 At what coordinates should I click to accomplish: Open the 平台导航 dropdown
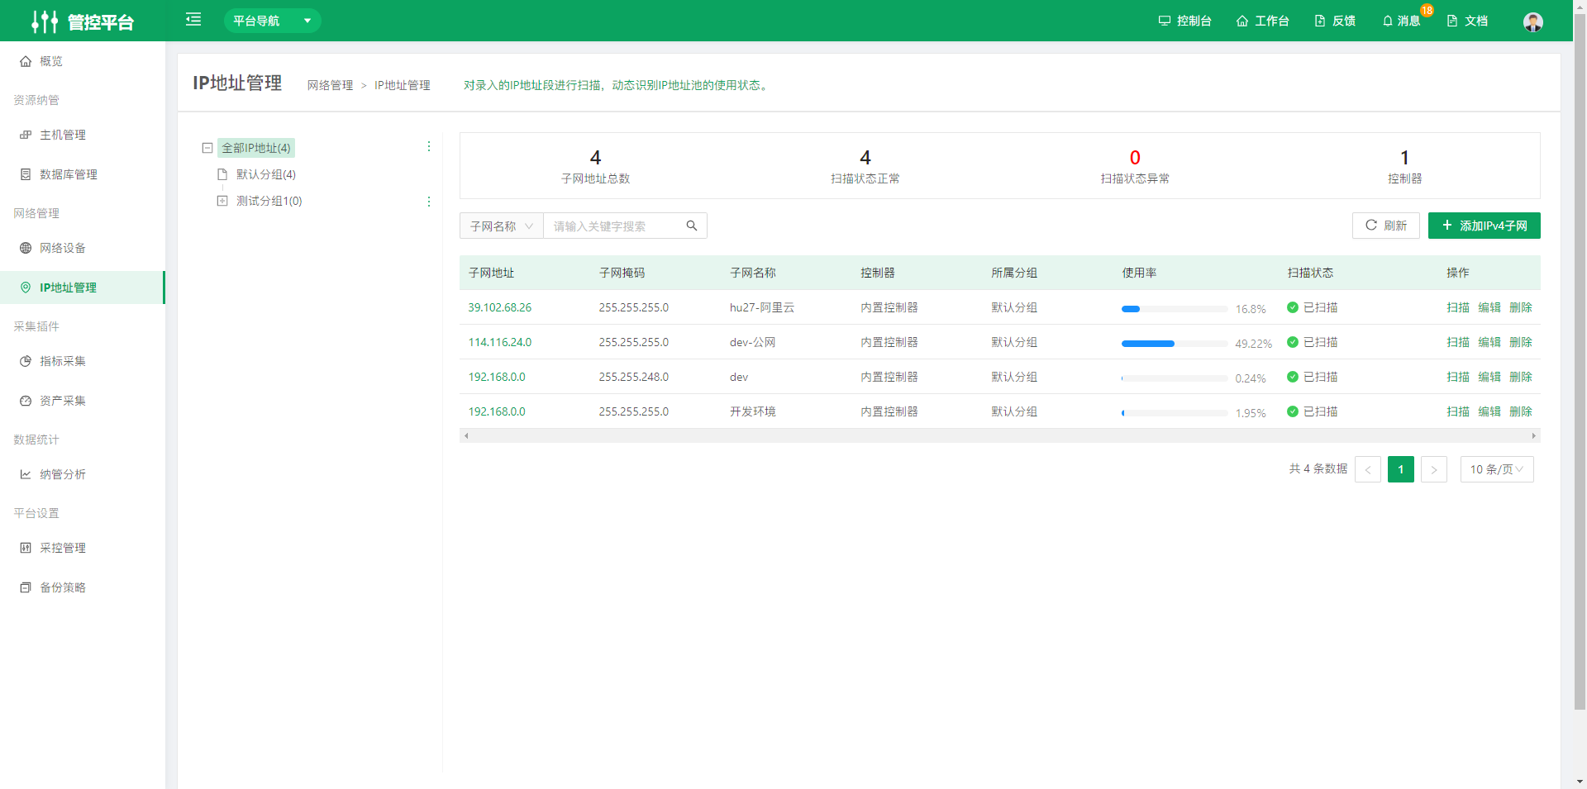[x=272, y=21]
